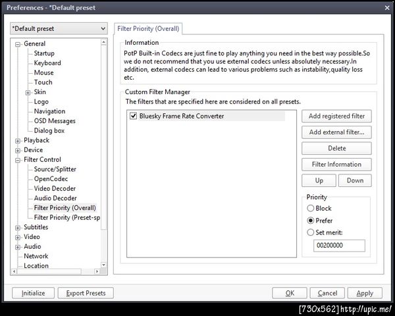Screen dimensions: 395x316
Task: Select Filter Priority (Overall) tree item
Action: pyautogui.click(x=65, y=207)
